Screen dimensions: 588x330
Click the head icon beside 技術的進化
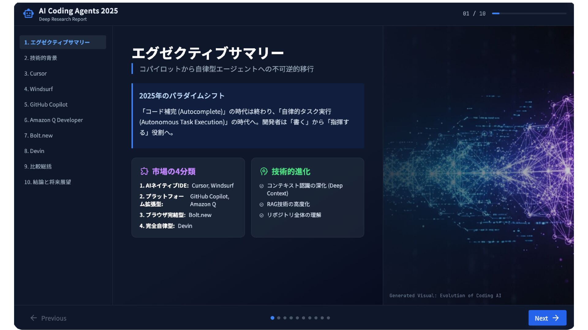click(x=264, y=171)
